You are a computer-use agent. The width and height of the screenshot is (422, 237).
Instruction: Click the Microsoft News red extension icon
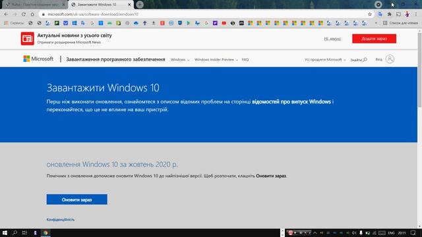(x=28, y=39)
